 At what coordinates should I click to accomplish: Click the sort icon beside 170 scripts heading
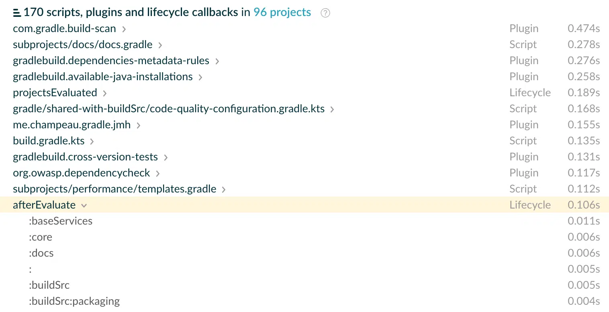(x=17, y=13)
